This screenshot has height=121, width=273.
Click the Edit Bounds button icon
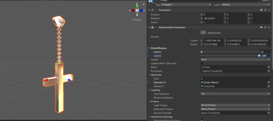coord(203,33)
